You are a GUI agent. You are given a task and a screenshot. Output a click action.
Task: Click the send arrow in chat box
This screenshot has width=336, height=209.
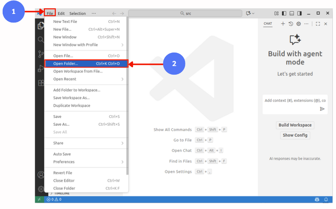pos(322,109)
